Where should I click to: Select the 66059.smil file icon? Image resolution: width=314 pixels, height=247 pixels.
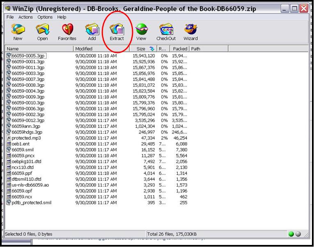pos(9,150)
